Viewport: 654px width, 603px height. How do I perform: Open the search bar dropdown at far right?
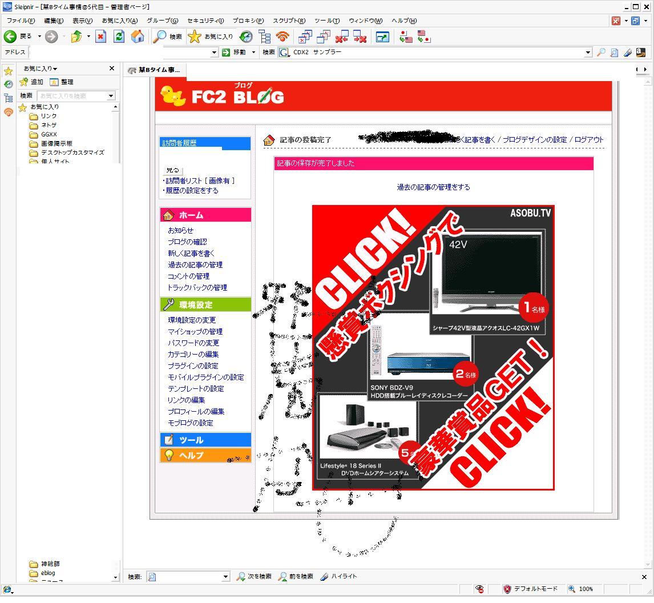pos(588,52)
